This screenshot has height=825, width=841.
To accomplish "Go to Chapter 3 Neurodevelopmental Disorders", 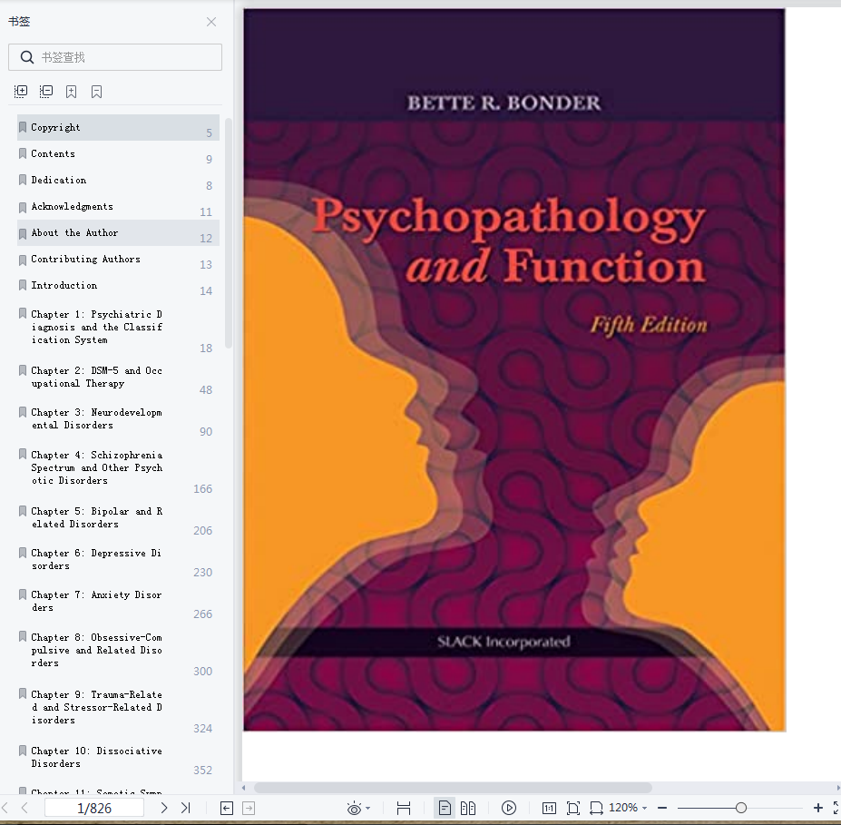I will pyautogui.click(x=118, y=420).
